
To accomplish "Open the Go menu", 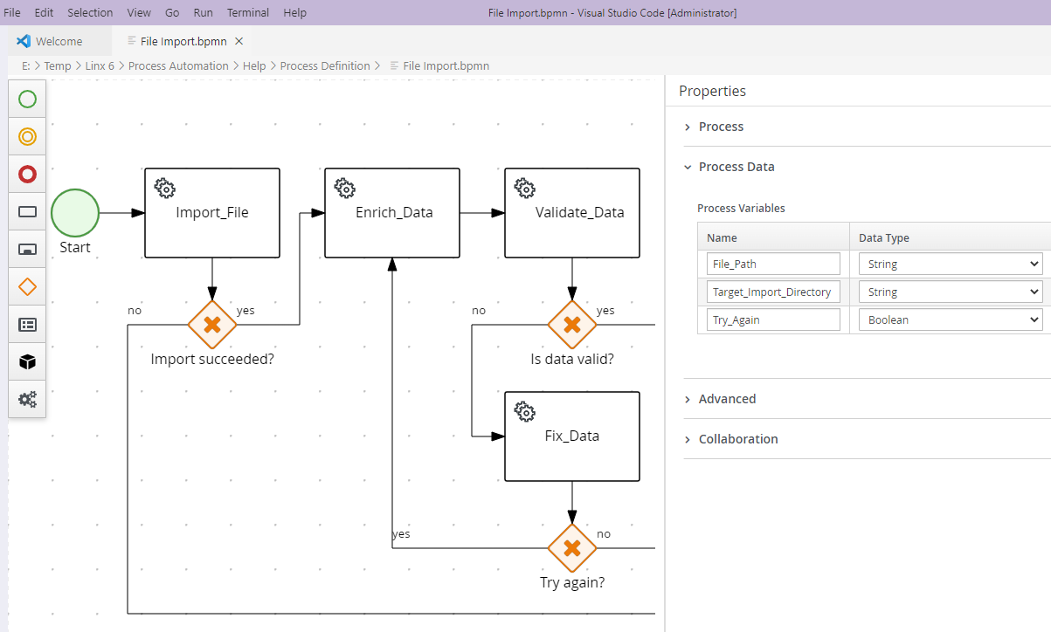I will click(x=172, y=12).
